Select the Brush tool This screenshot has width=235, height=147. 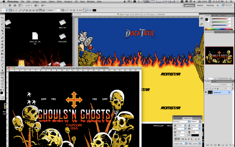click(2, 41)
